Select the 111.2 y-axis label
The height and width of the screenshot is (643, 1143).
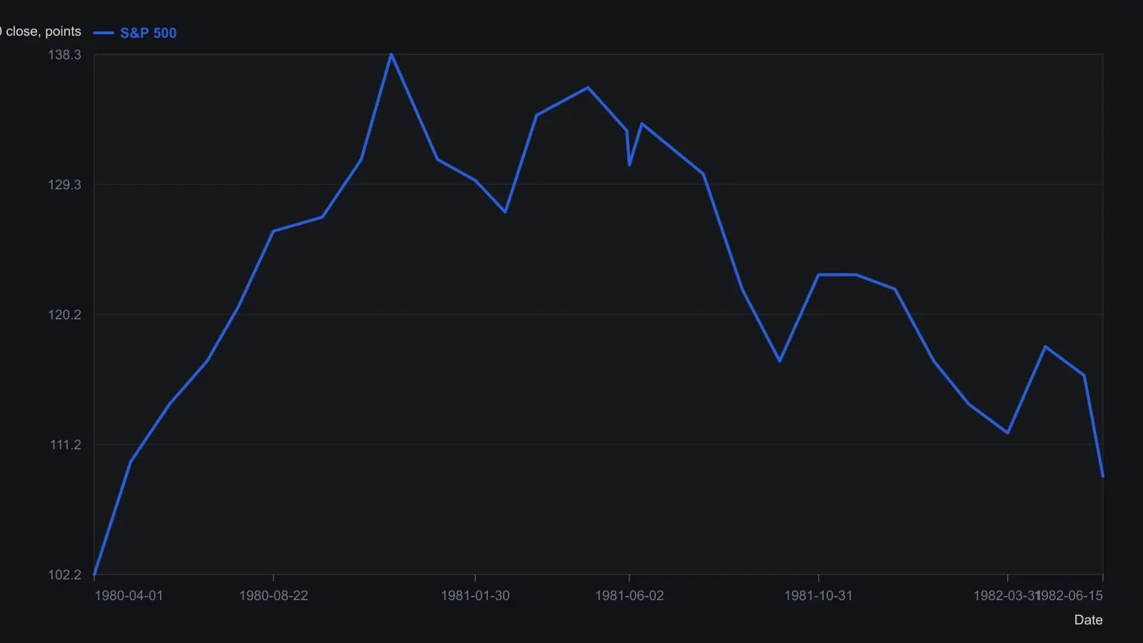[65, 445]
